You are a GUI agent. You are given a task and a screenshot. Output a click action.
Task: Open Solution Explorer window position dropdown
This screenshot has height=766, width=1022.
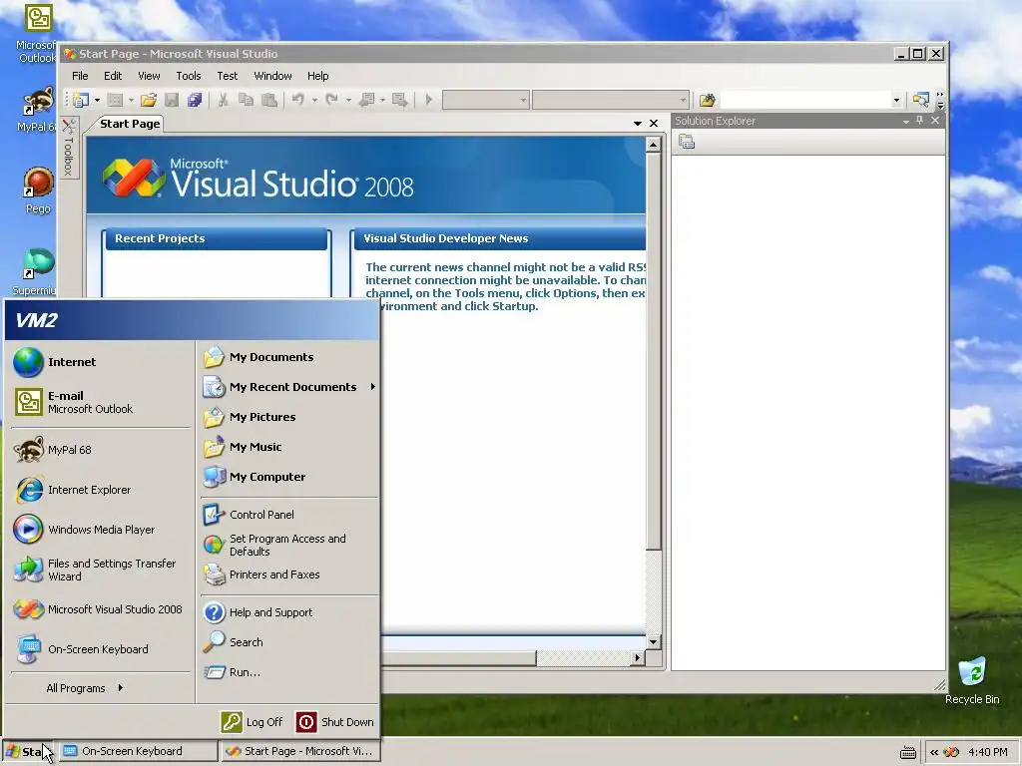905,121
